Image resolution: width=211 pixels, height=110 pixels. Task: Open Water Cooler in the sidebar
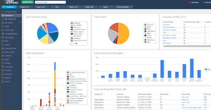pyautogui.click(x=10, y=52)
